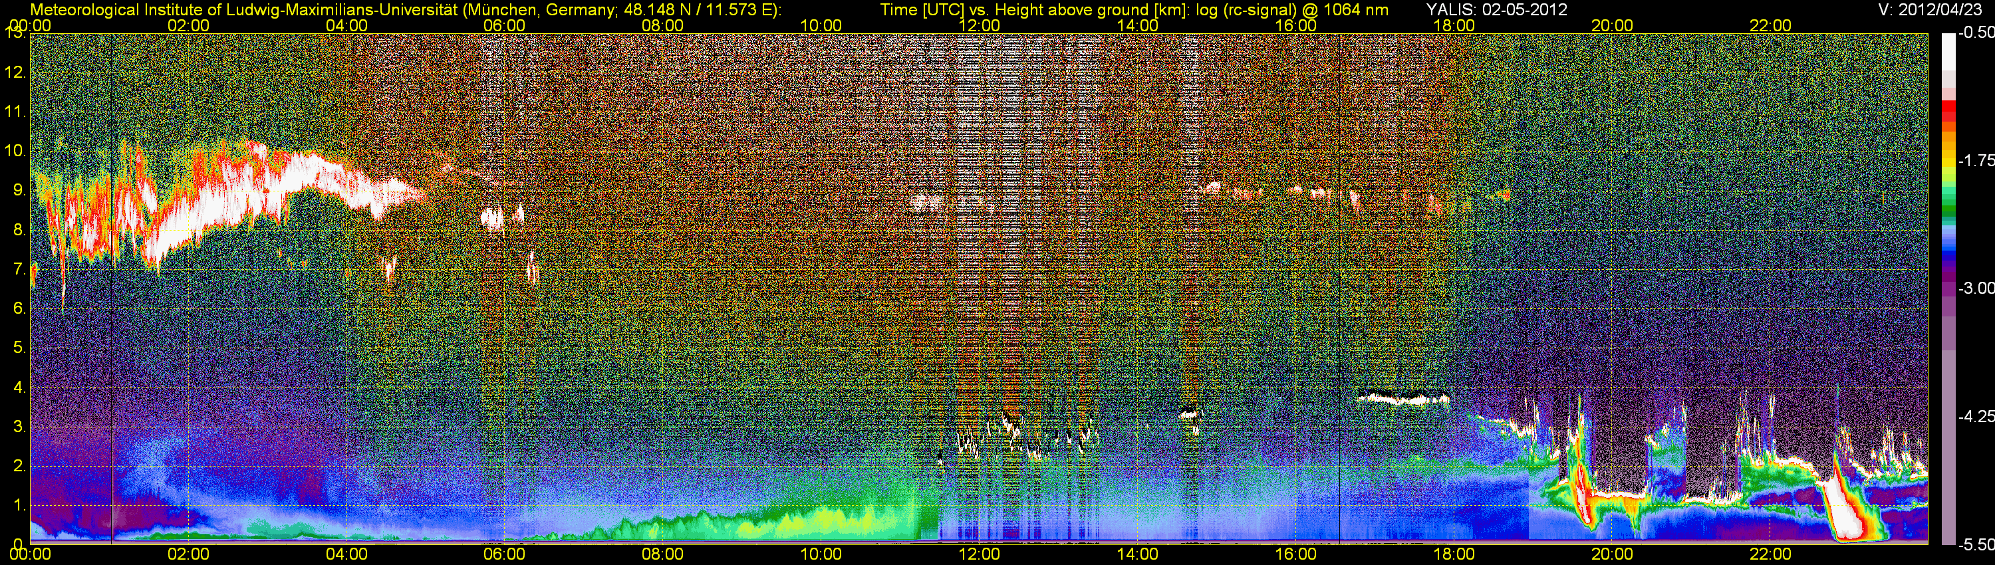Click the 08:00 label on the bottom time axis
The width and height of the screenshot is (1995, 565).
[663, 554]
